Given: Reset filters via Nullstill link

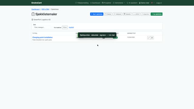Looking at the screenshot, I should point(72,28).
